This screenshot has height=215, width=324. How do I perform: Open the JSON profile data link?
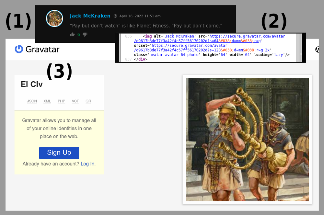[32, 101]
